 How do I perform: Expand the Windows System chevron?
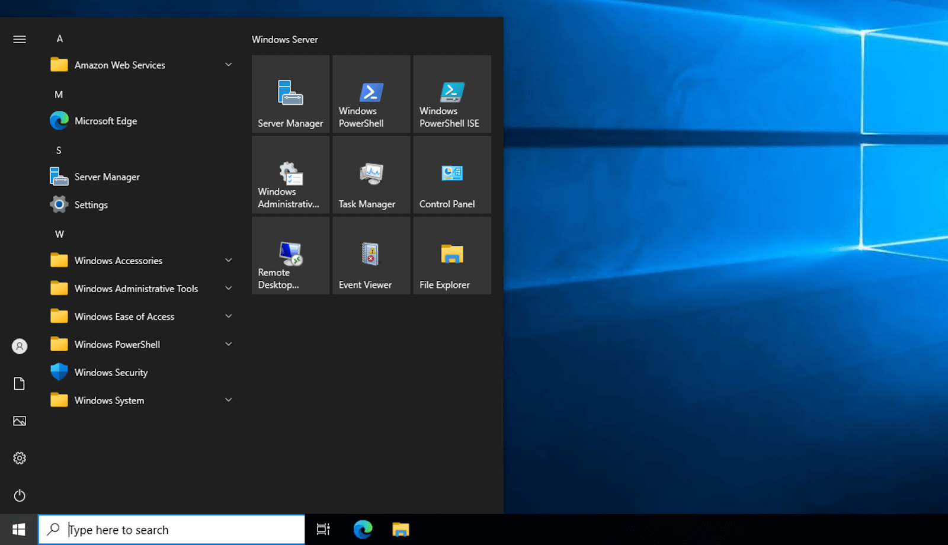click(228, 400)
